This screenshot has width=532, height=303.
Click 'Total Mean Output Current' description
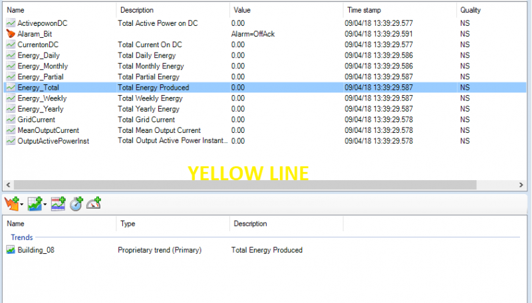[x=159, y=130]
